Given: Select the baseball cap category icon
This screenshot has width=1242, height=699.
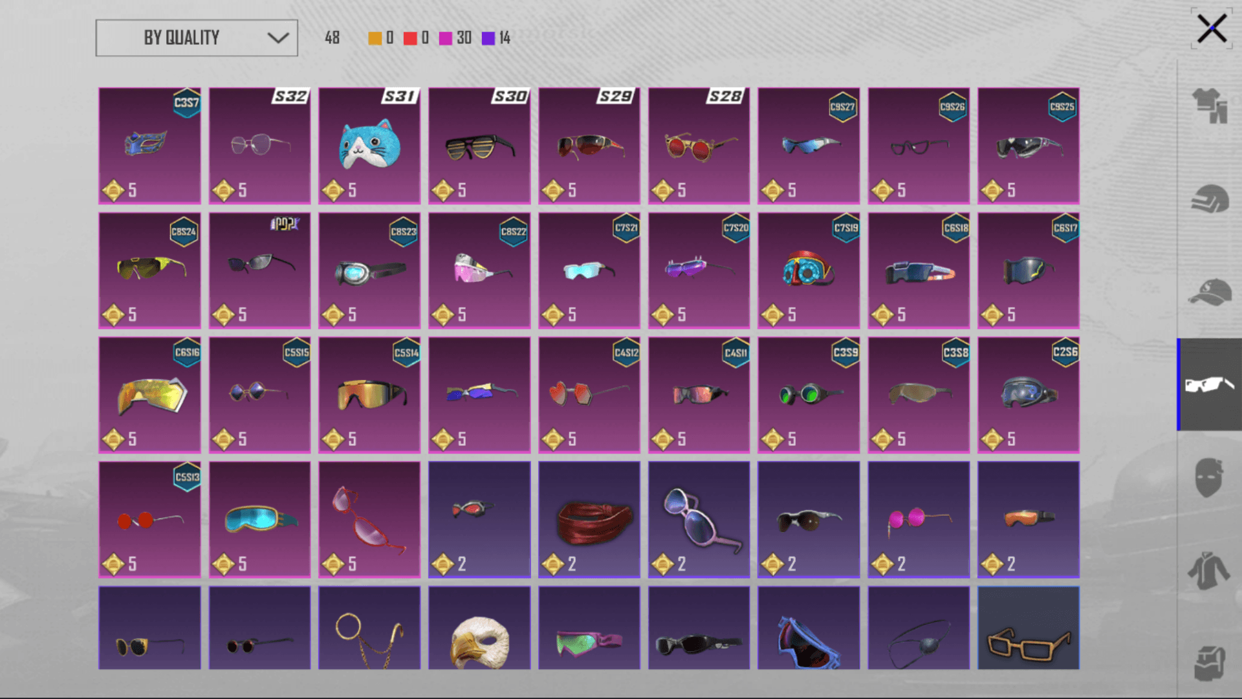Looking at the screenshot, I should pos(1209,292).
